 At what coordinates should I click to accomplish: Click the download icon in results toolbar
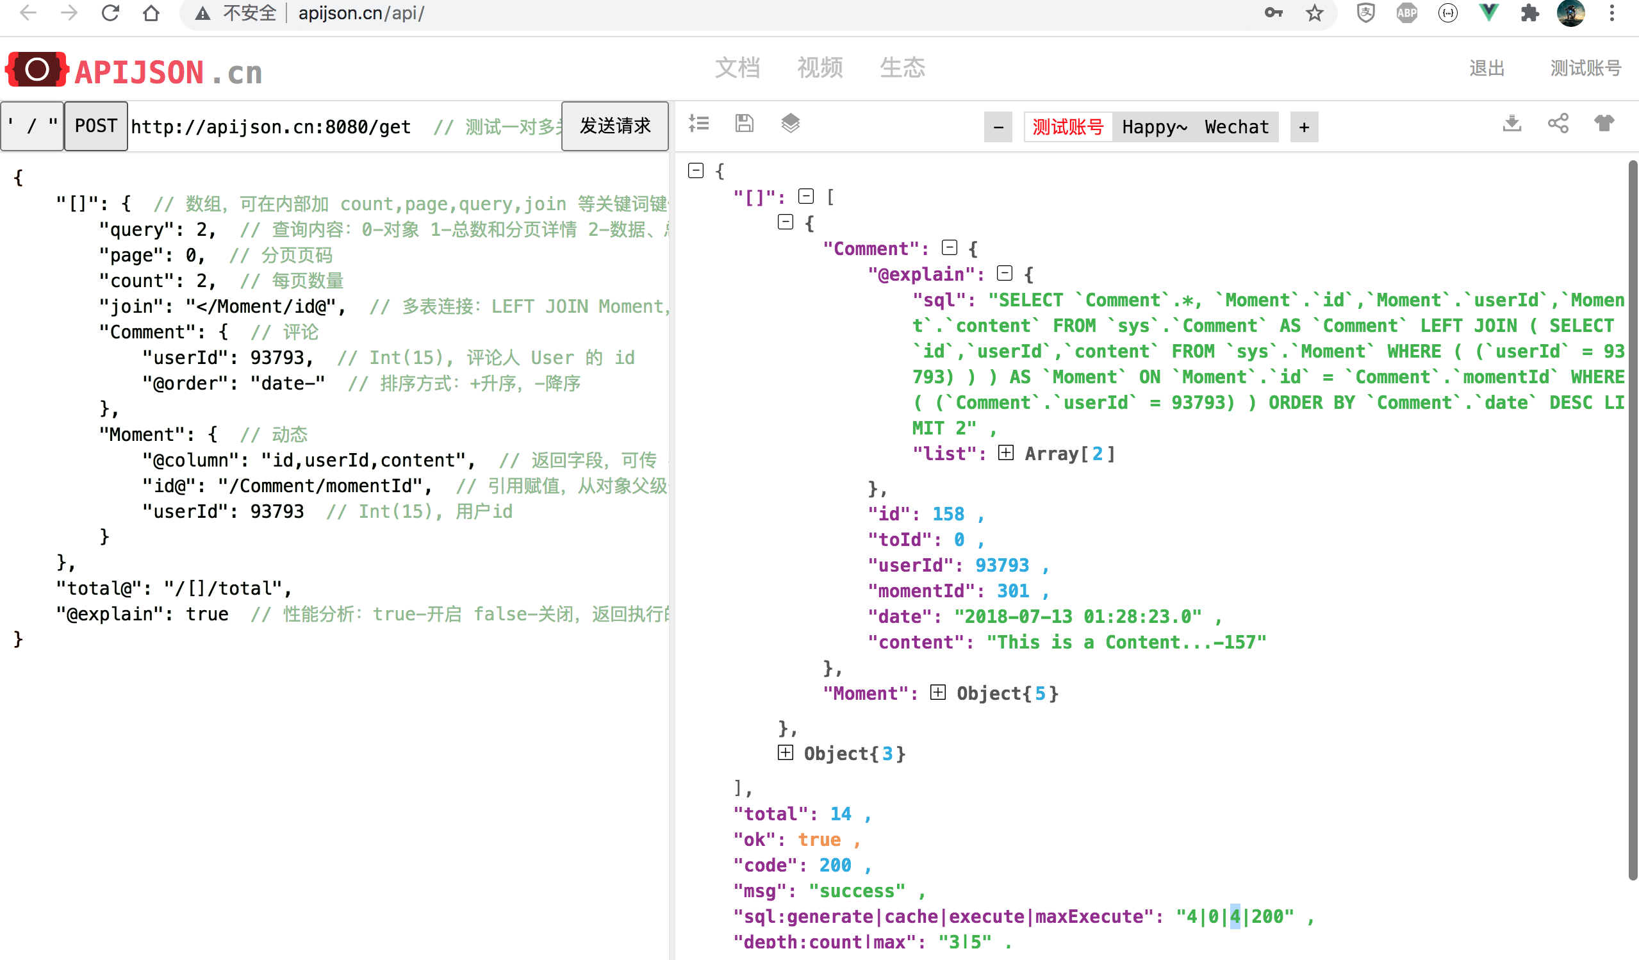point(1511,124)
